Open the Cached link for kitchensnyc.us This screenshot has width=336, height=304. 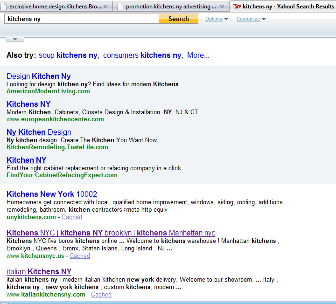[80, 256]
